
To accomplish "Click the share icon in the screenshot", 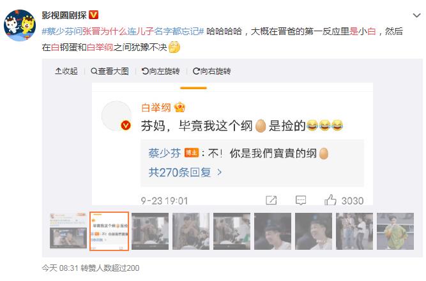I will (271, 200).
